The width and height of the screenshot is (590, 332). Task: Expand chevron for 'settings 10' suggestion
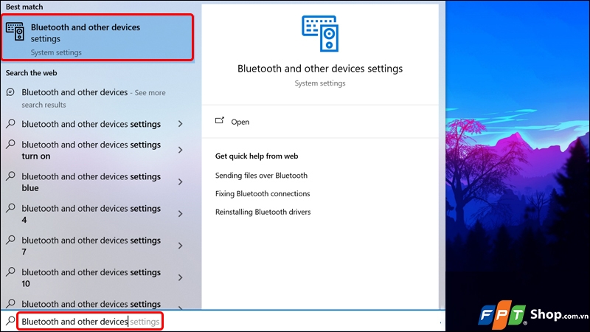pyautogui.click(x=180, y=277)
